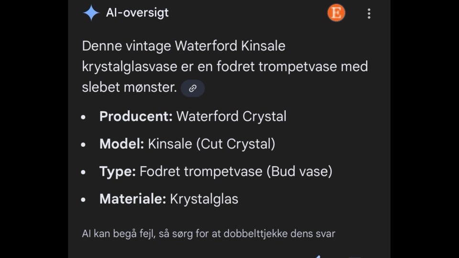Click the 'Producent:' bold label
The height and width of the screenshot is (258, 459).
coord(136,117)
